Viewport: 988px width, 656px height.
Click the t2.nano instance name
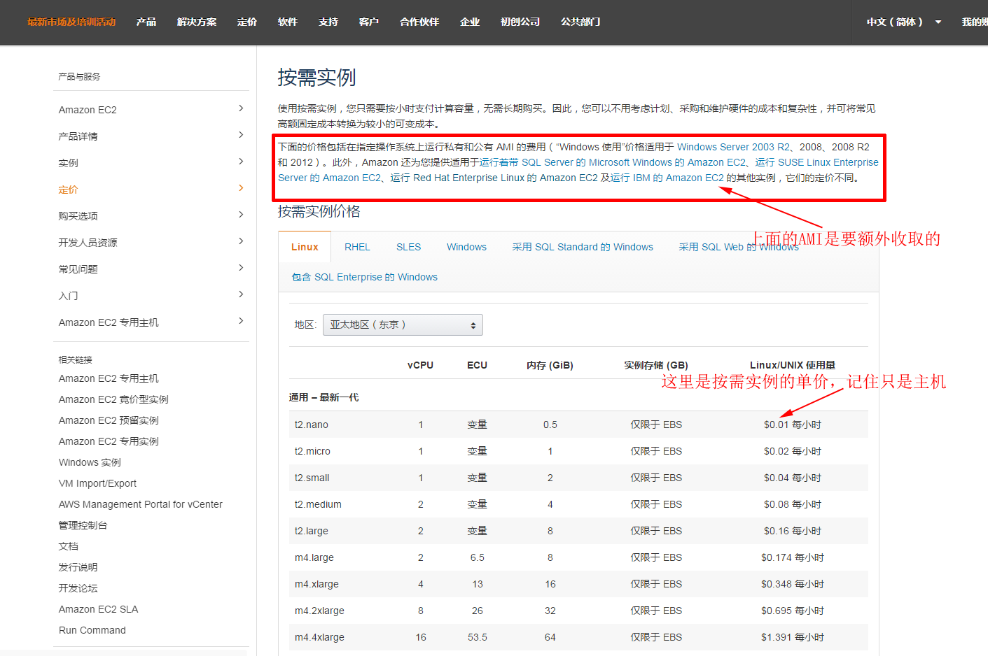pyautogui.click(x=312, y=425)
